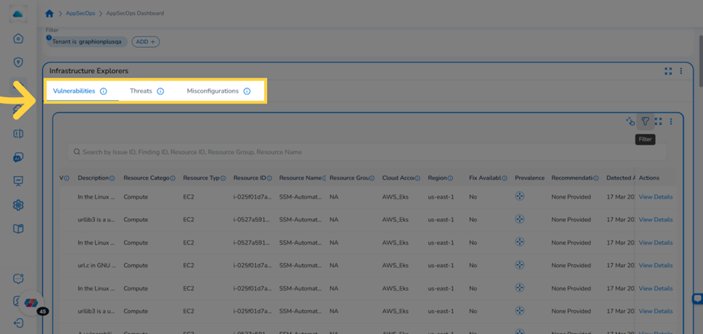703x334 pixels.
Task: Switch to the Threats tab
Action: [x=141, y=91]
